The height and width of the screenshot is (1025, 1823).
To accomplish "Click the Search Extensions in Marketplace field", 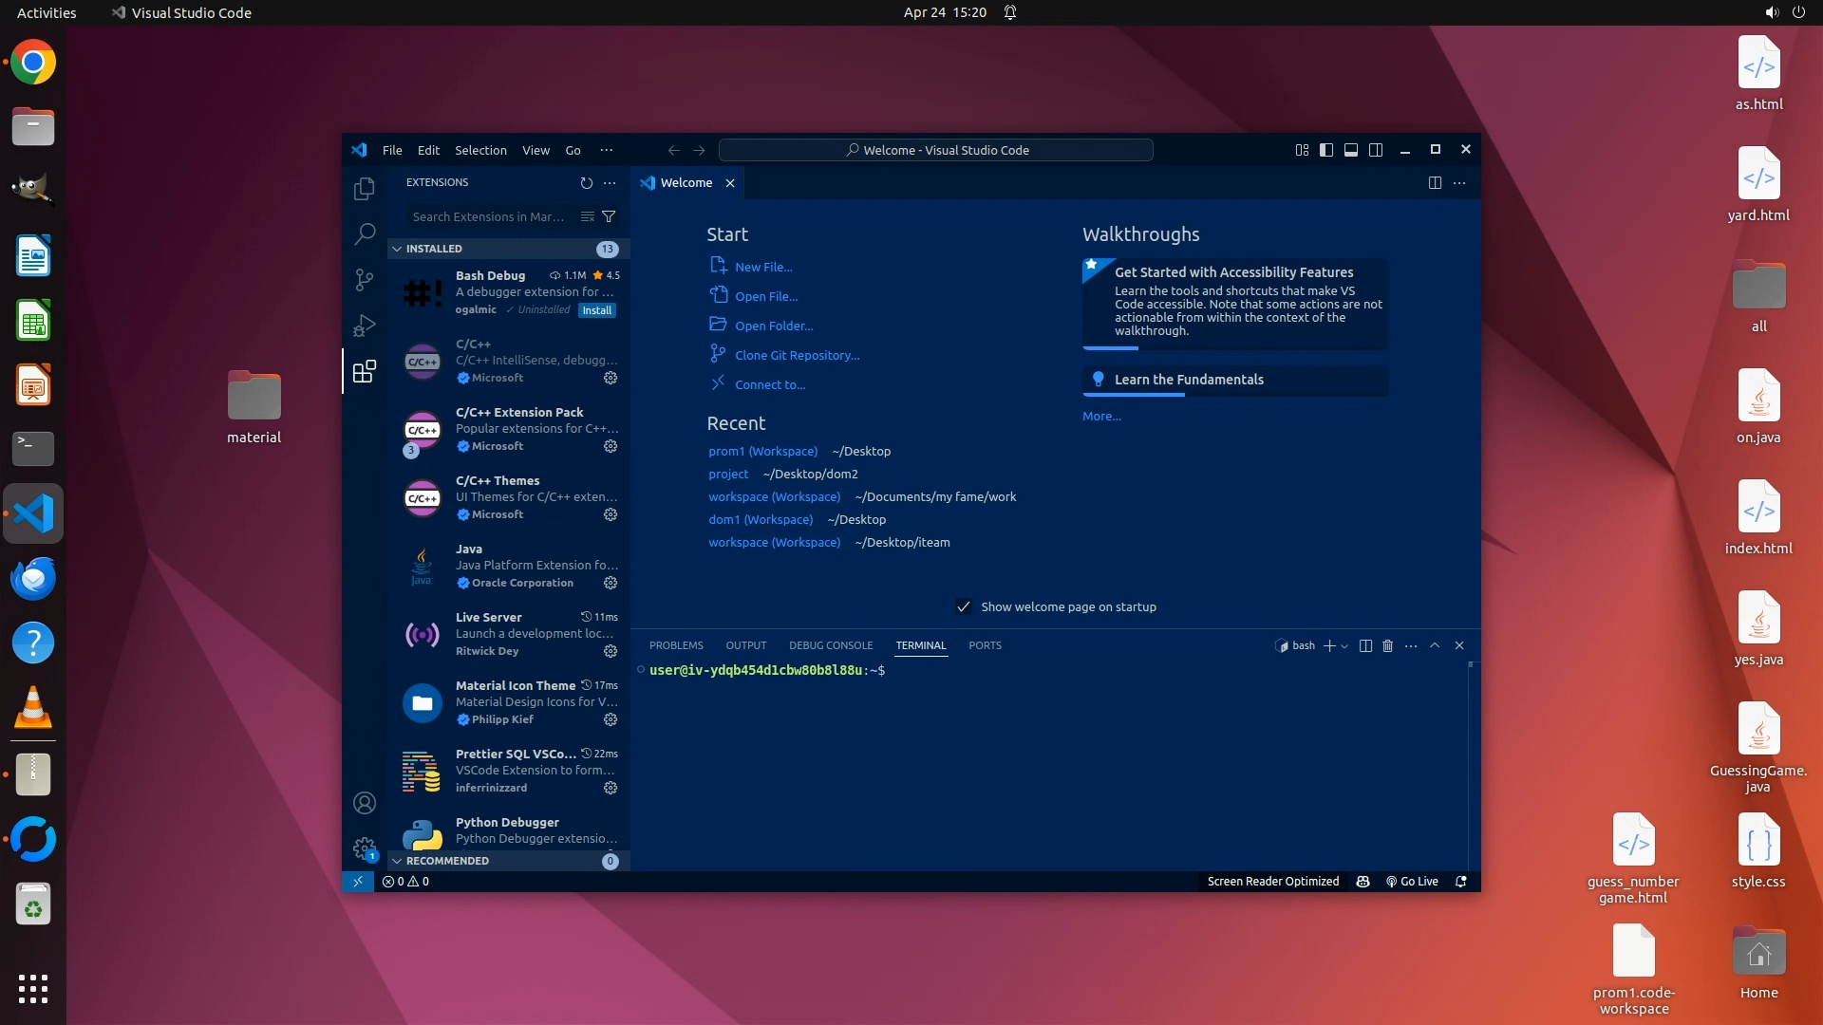I will point(489,216).
